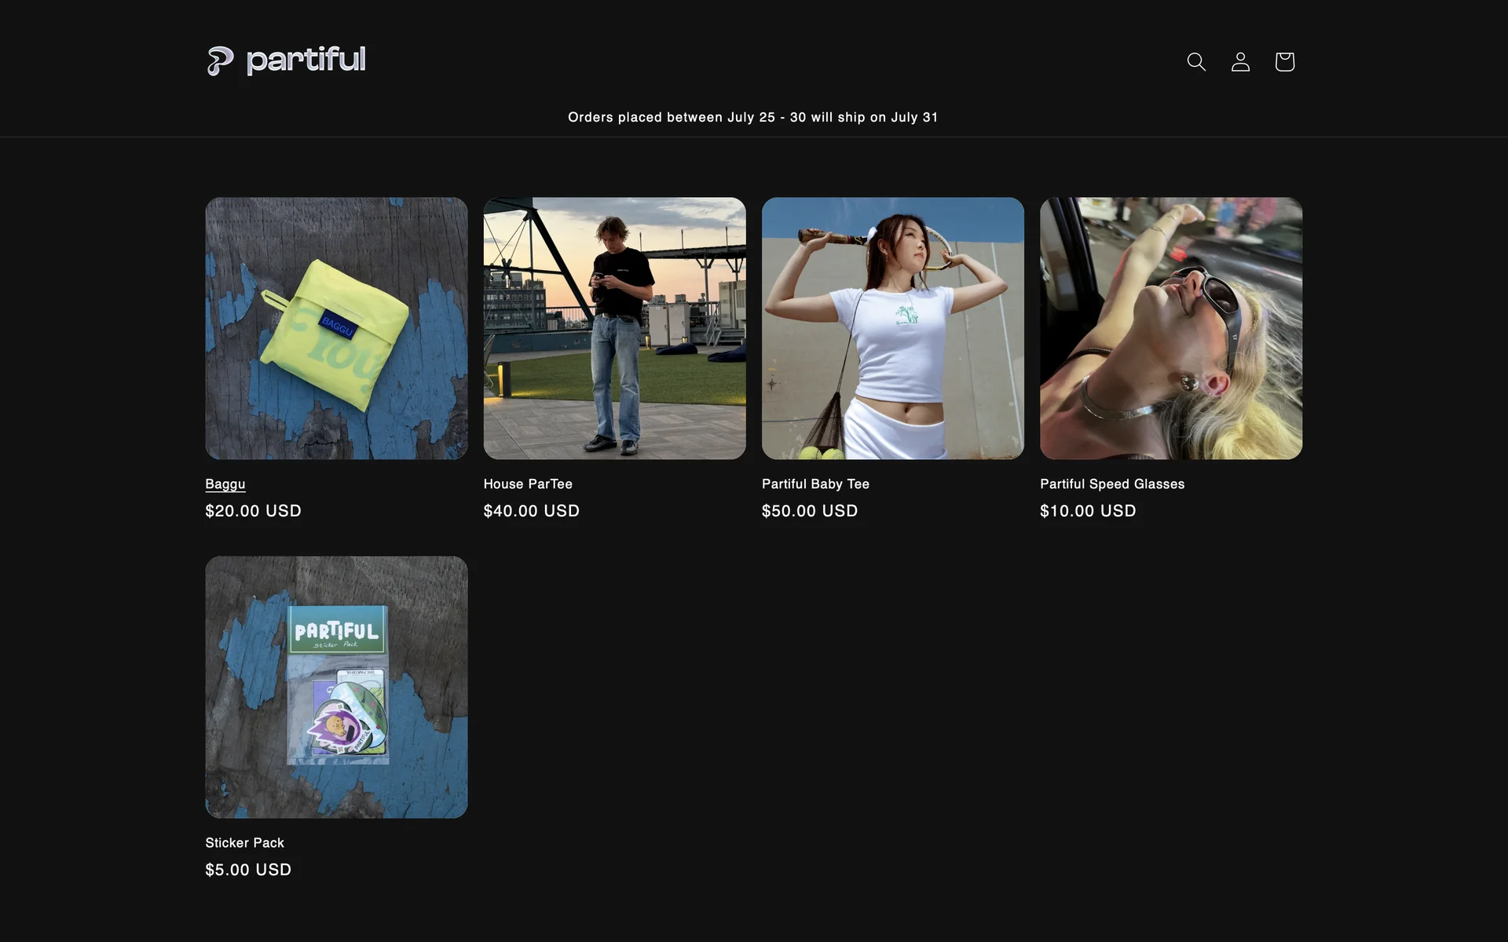1508x942 pixels.
Task: Click the Partiful logo to go home
Action: pyautogui.click(x=286, y=60)
